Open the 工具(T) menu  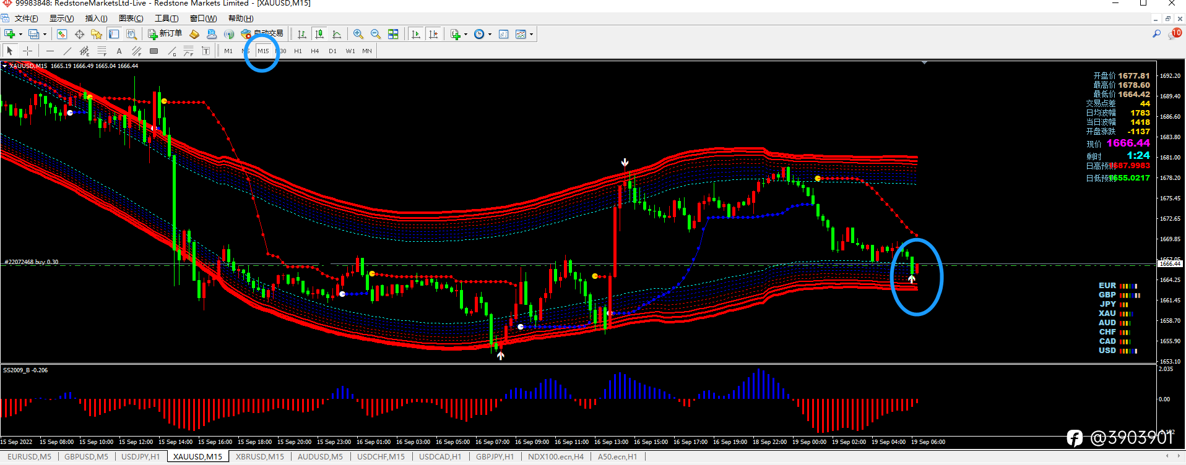pyautogui.click(x=167, y=18)
